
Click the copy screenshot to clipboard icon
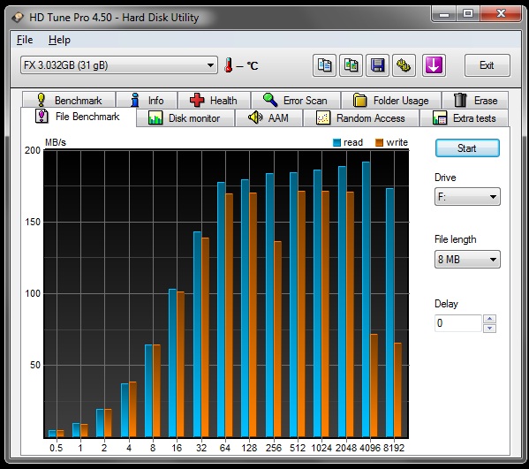point(351,65)
